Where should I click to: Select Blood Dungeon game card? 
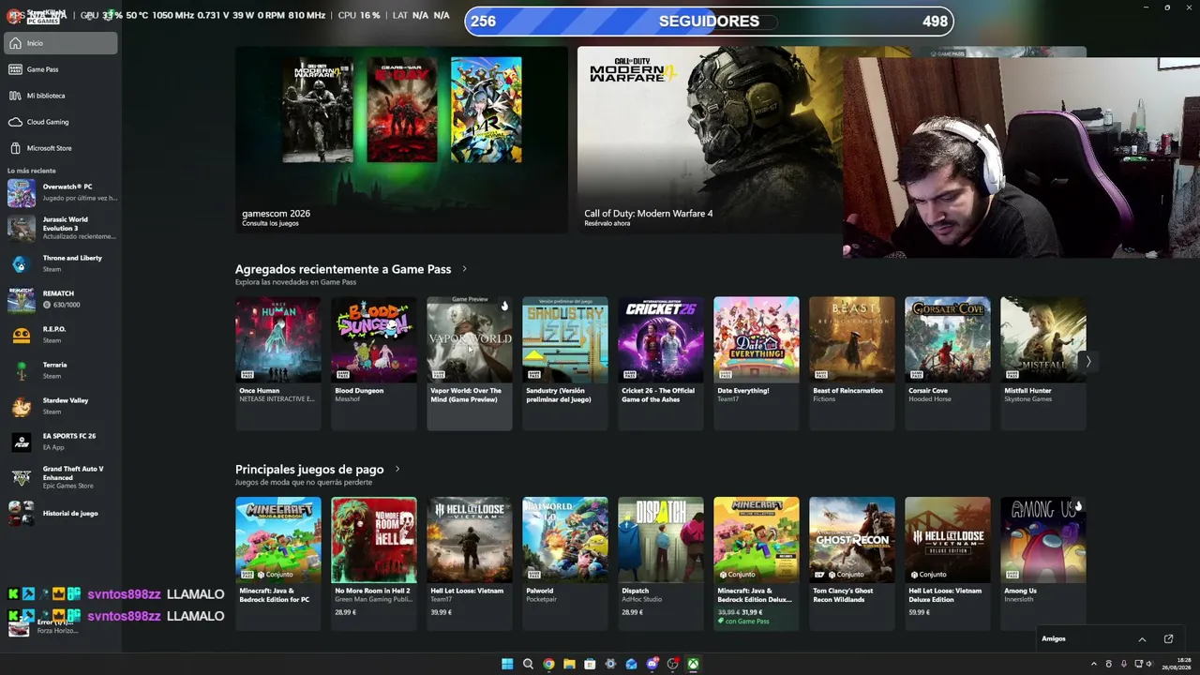374,364
